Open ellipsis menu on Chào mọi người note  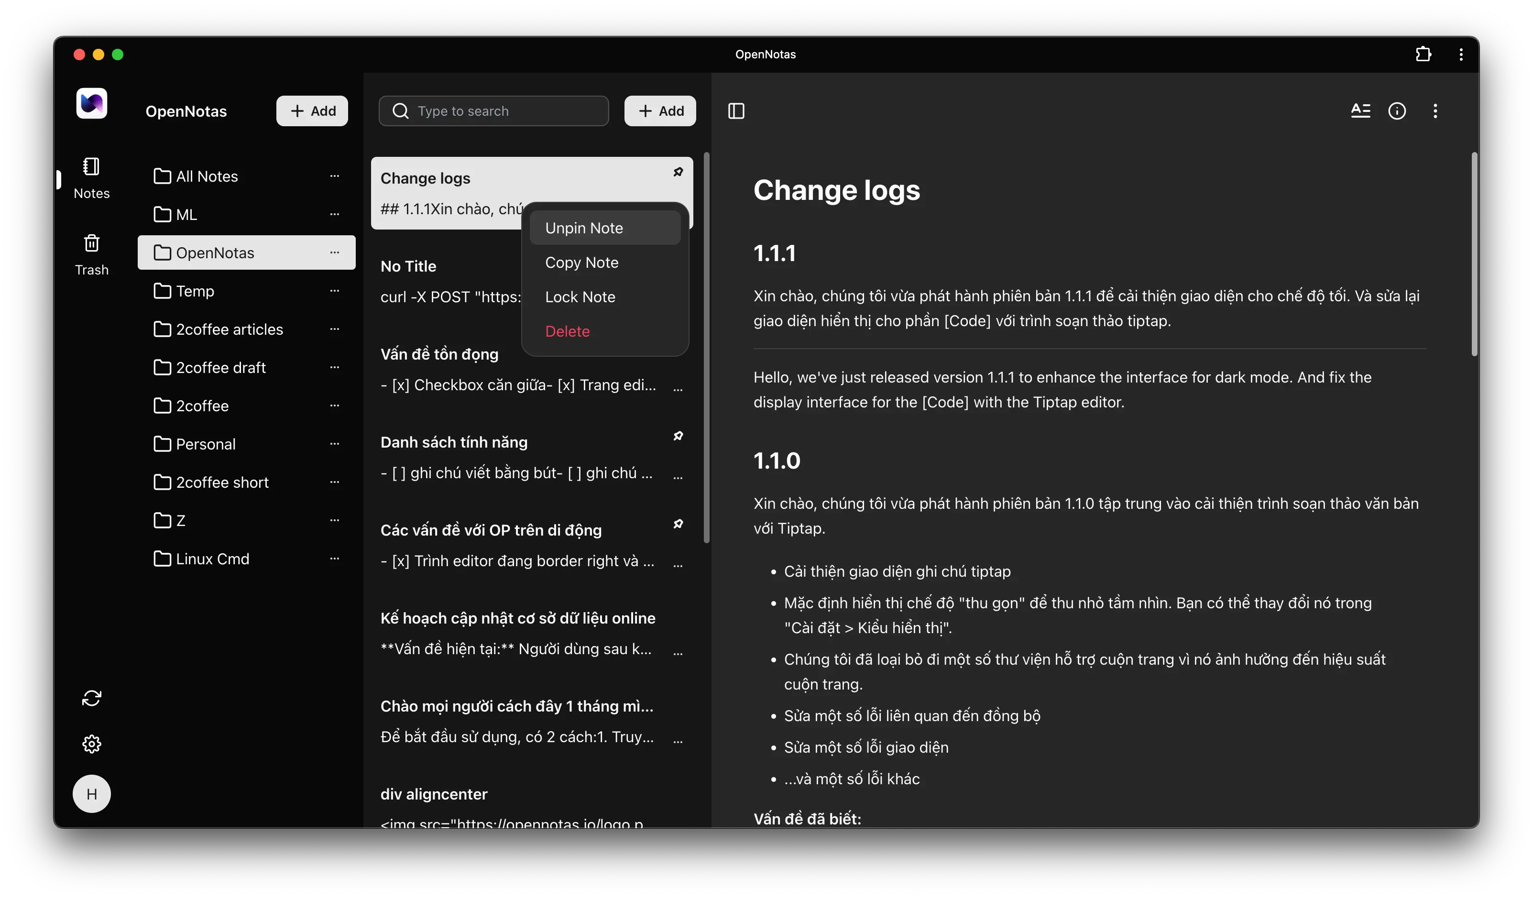(678, 742)
